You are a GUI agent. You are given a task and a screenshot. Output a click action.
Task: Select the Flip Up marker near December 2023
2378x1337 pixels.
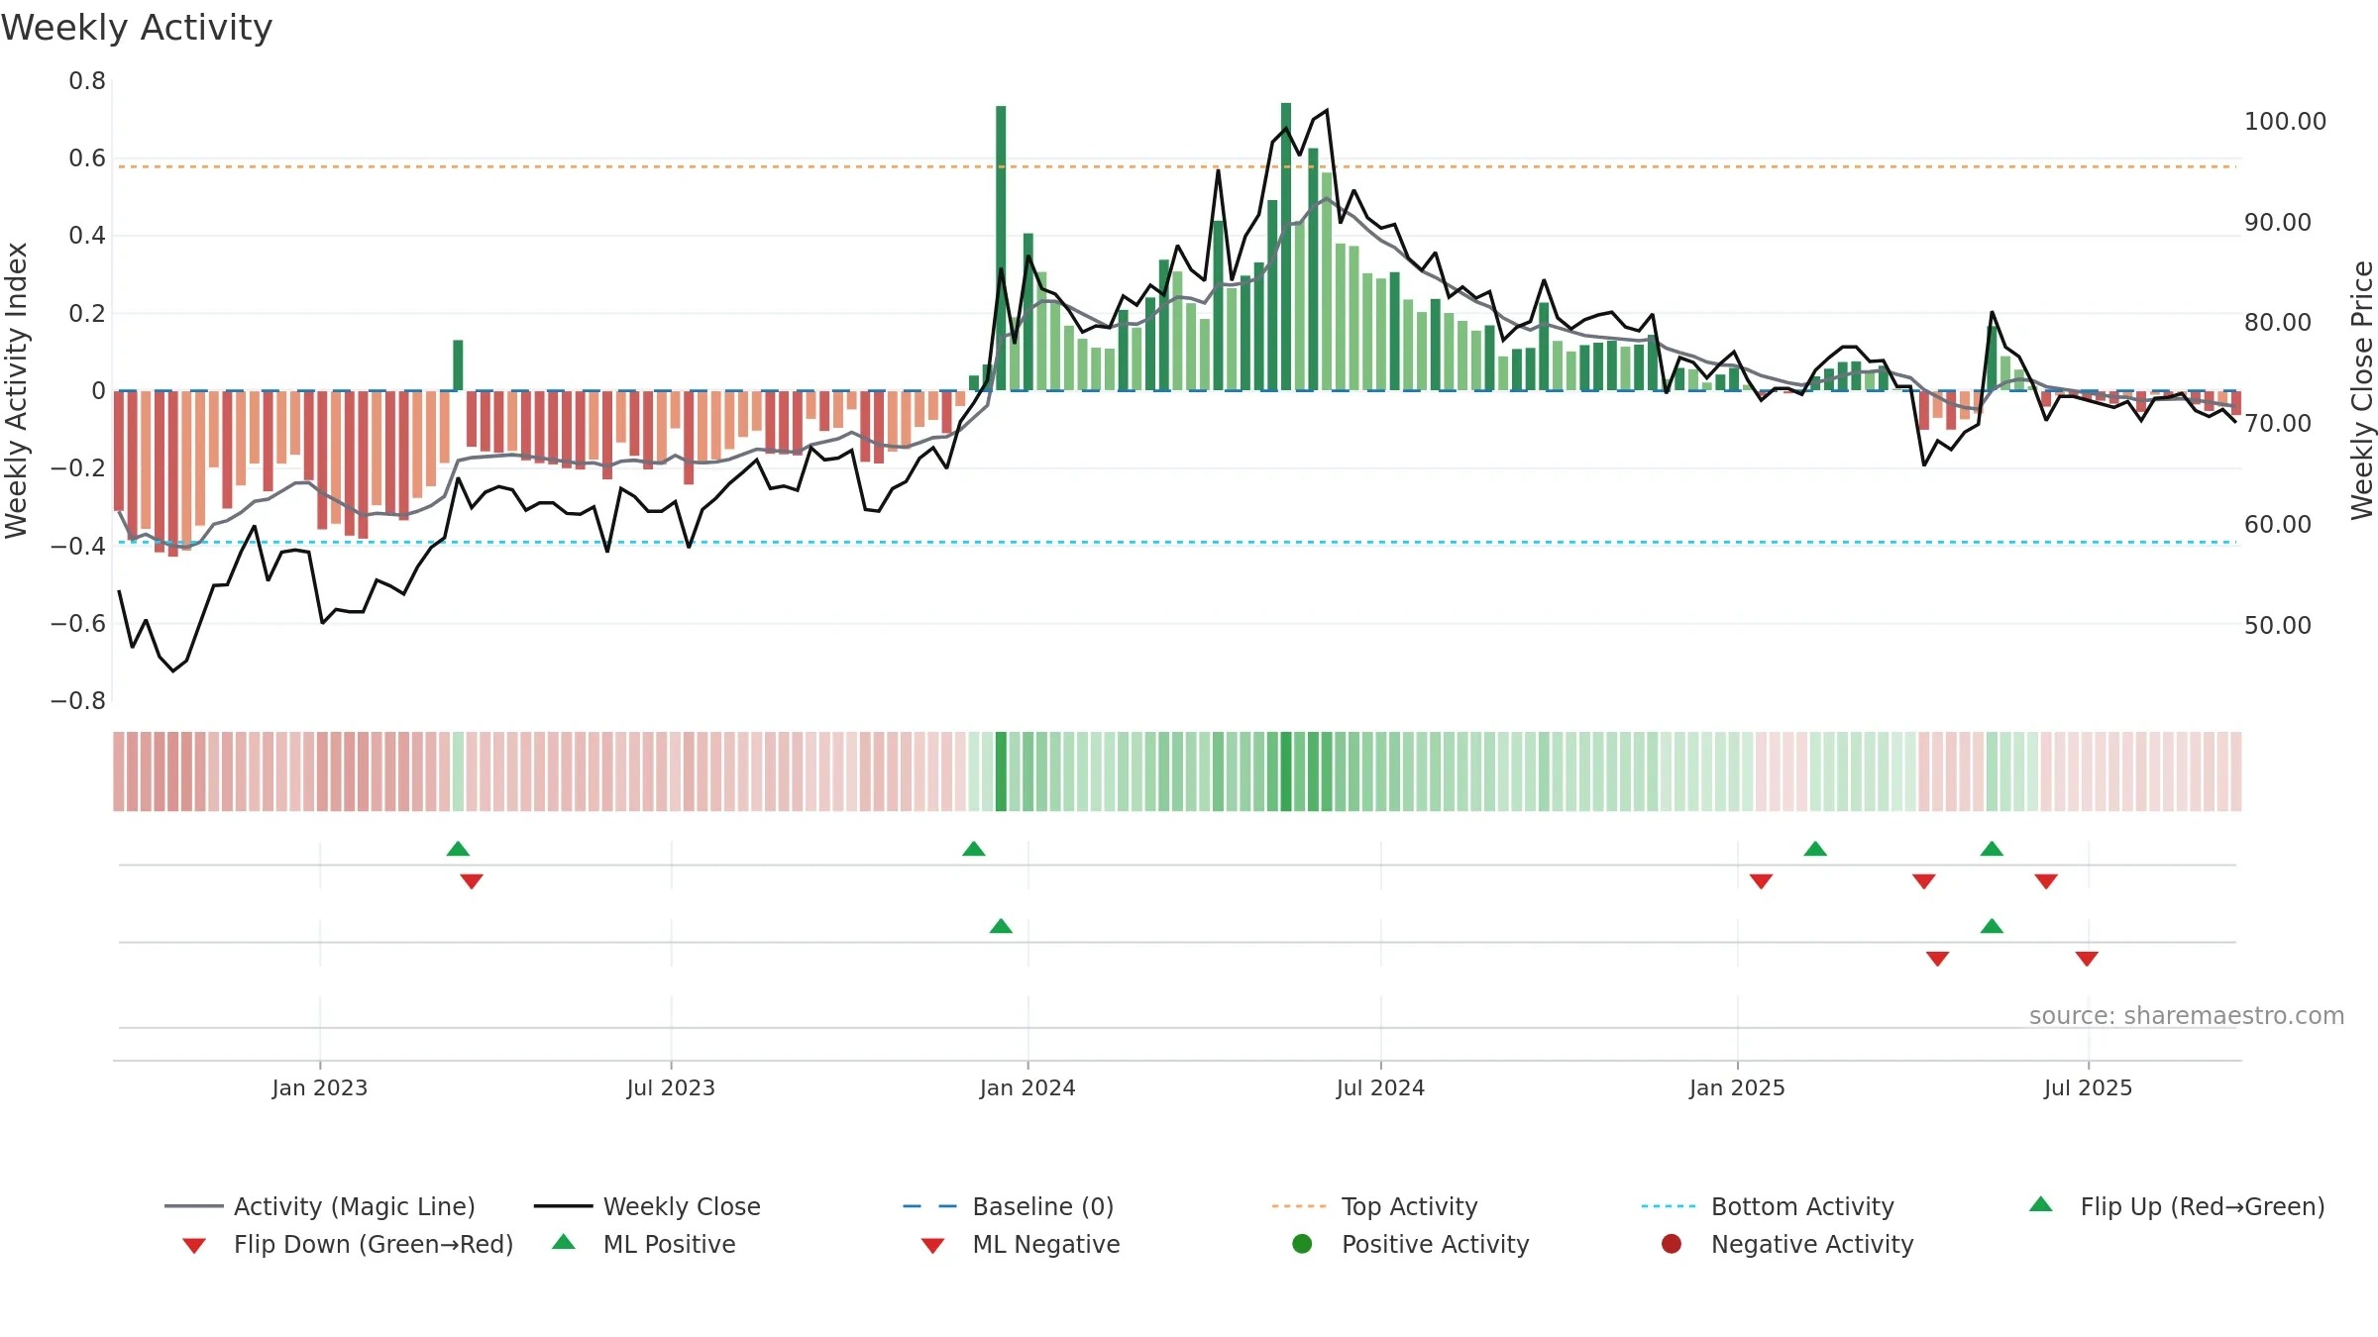(x=974, y=849)
